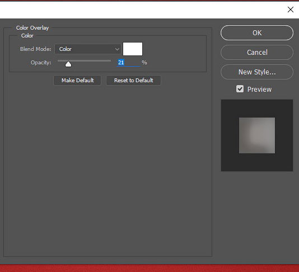
Task: Uncheck the Preview checkbox
Action: (x=240, y=89)
